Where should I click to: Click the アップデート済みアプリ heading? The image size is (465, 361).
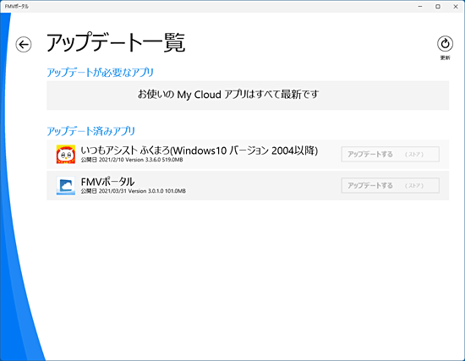pyautogui.click(x=91, y=131)
